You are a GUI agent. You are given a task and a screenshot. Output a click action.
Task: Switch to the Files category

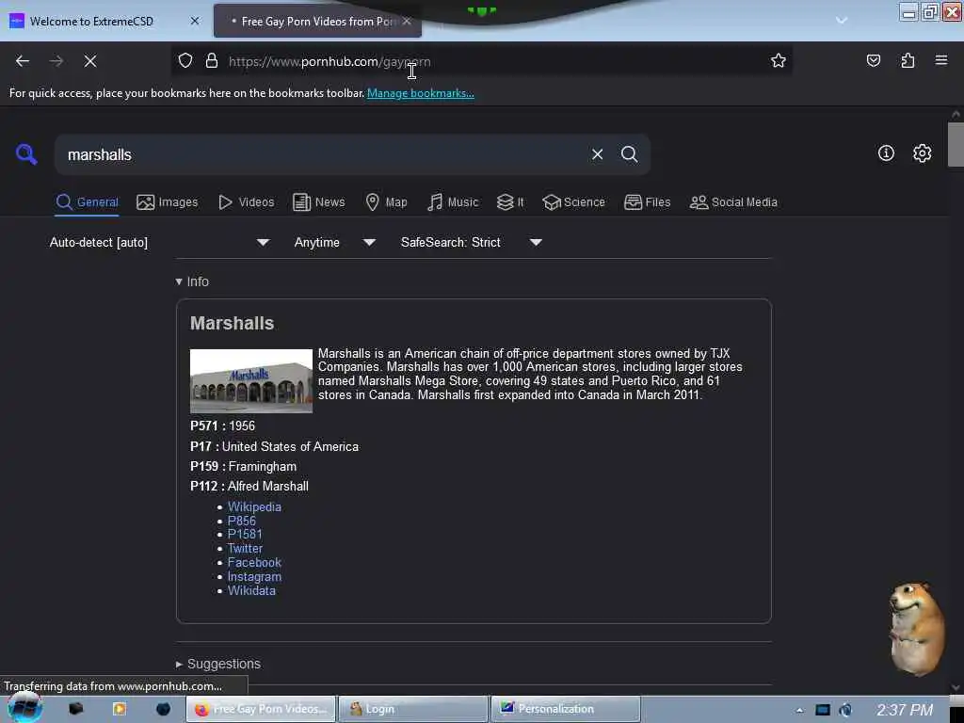click(x=647, y=202)
